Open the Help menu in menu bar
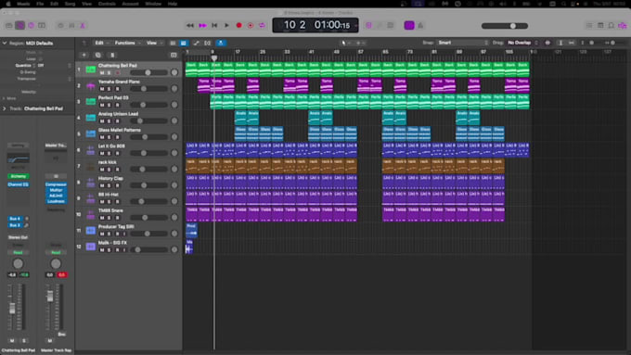 point(173,4)
